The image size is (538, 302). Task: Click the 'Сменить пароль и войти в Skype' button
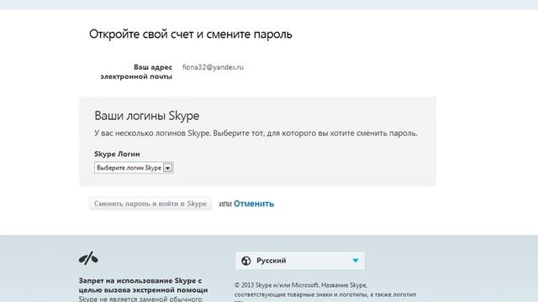pos(150,204)
